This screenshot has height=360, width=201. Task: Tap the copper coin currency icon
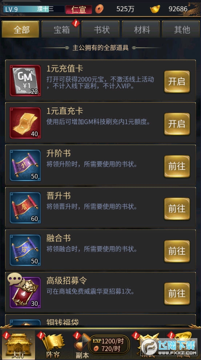tap(99, 9)
